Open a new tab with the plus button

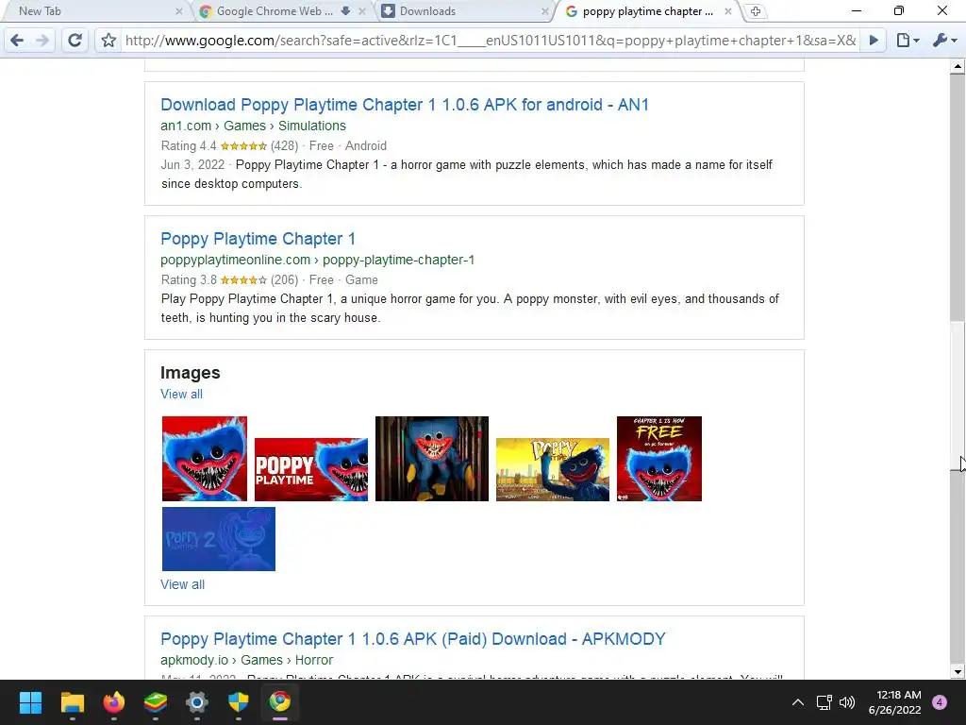pos(756,11)
